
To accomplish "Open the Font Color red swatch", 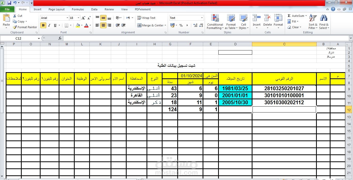I will (x=86, y=25).
